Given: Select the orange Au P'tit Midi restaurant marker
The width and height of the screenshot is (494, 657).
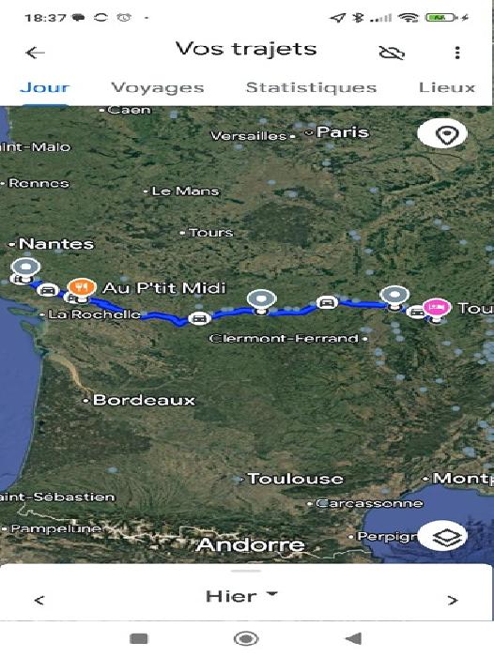Looking at the screenshot, I should 83,289.
